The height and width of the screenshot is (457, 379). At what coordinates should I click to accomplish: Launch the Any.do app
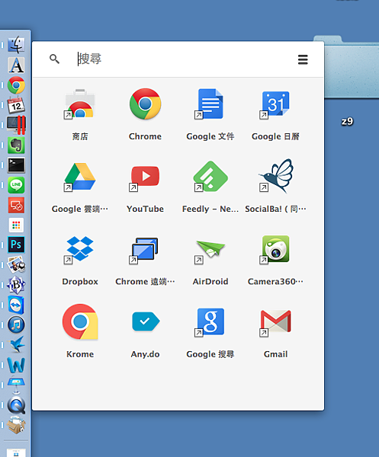point(146,321)
